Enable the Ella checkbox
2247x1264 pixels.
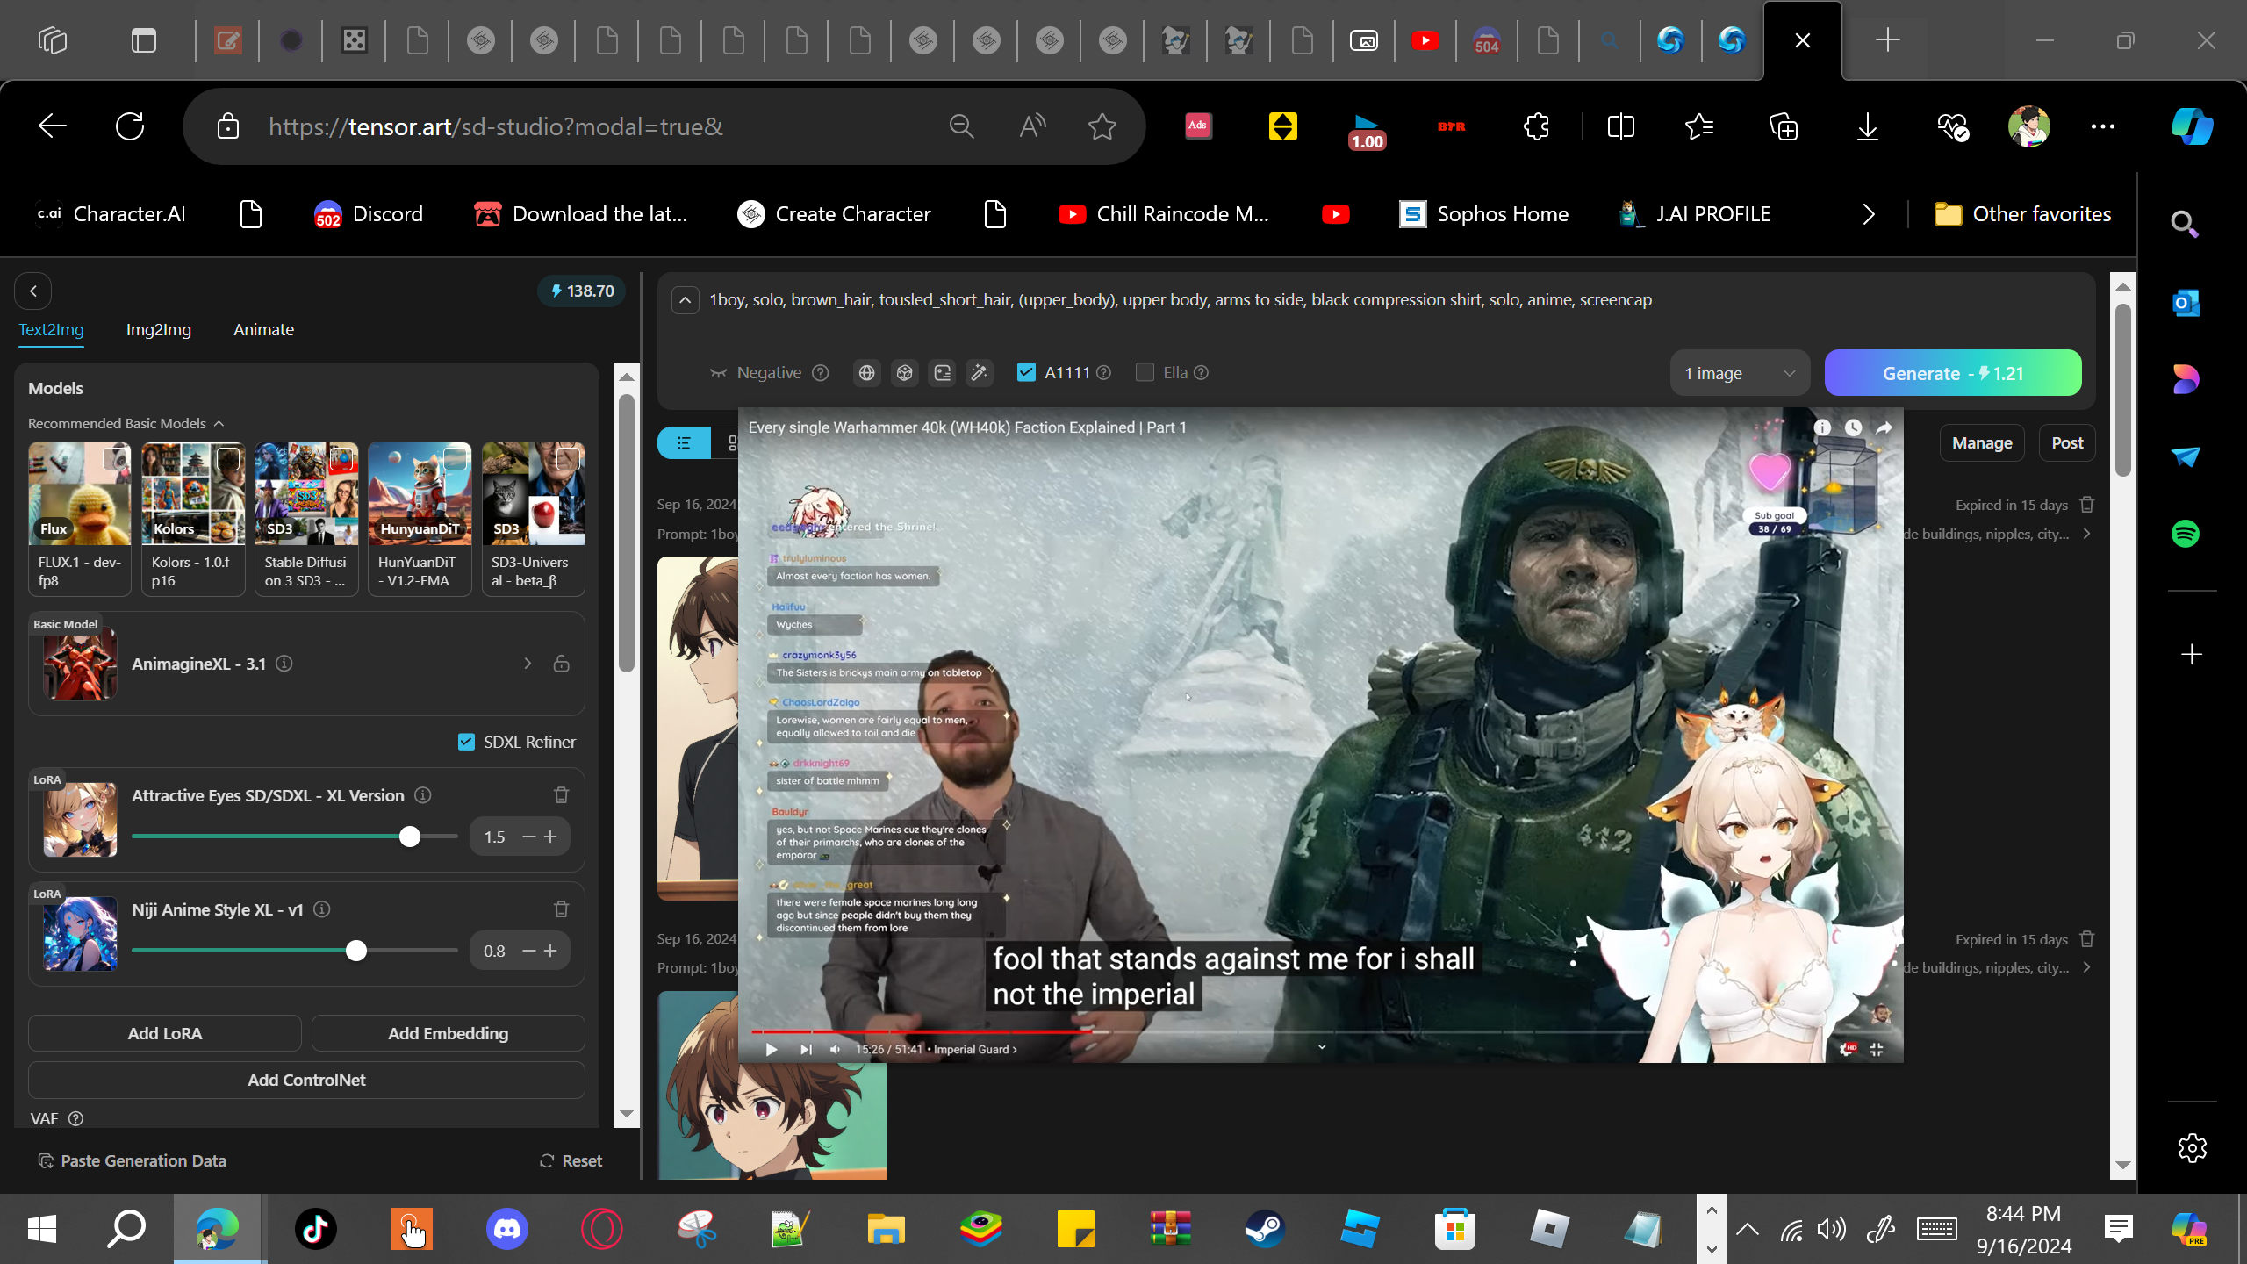(x=1145, y=372)
